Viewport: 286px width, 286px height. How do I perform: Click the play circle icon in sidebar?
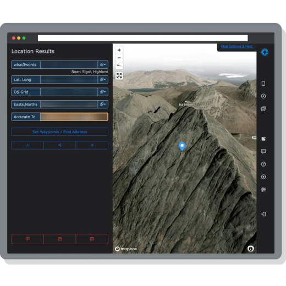tap(263, 177)
